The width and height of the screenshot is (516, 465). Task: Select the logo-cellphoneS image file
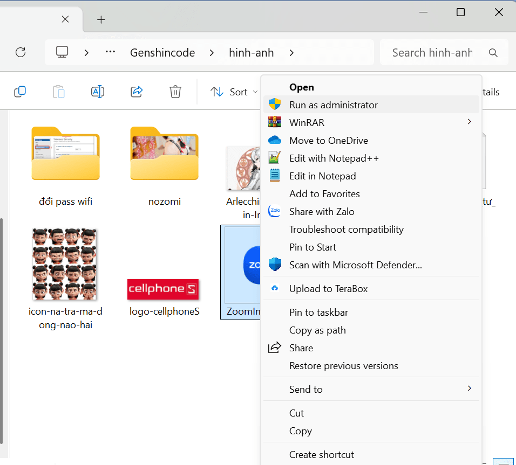tap(164, 290)
